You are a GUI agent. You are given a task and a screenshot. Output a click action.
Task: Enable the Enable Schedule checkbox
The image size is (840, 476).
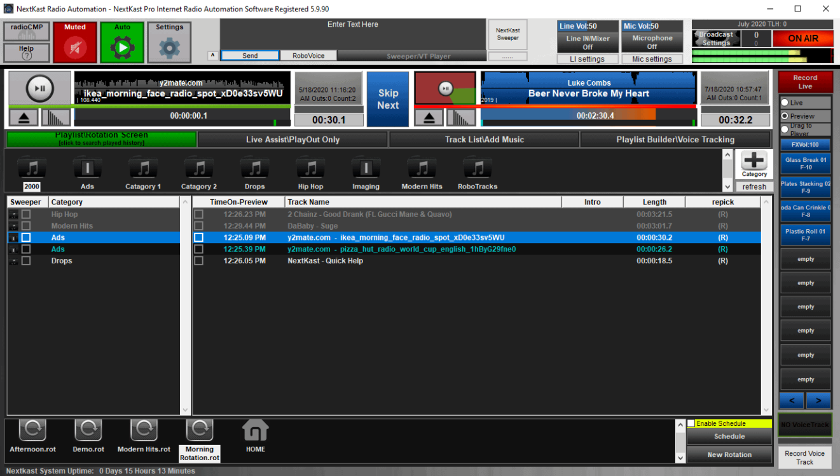coord(691,423)
